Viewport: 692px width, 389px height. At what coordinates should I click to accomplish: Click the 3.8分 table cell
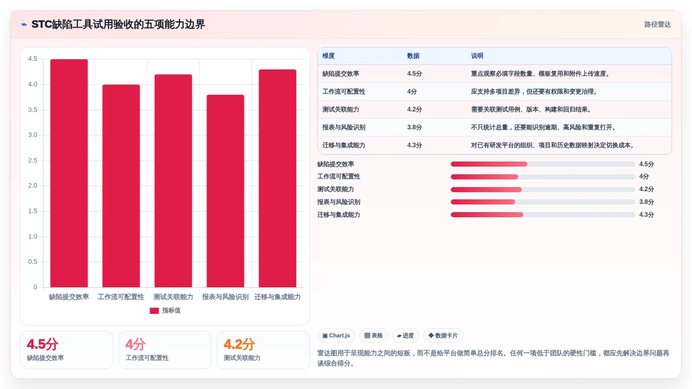pyautogui.click(x=414, y=128)
